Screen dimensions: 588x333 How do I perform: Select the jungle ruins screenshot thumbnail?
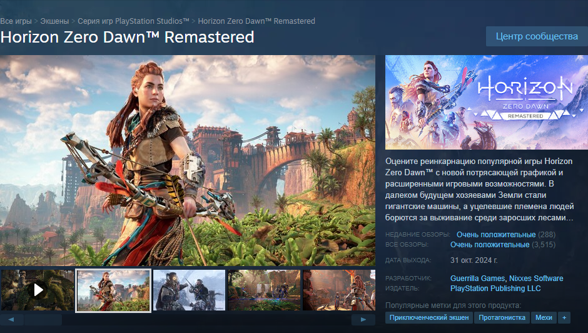tap(265, 290)
